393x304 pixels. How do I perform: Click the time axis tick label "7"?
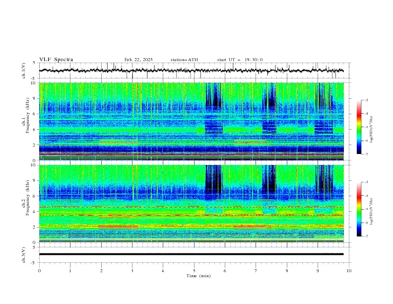[x=256, y=271]
